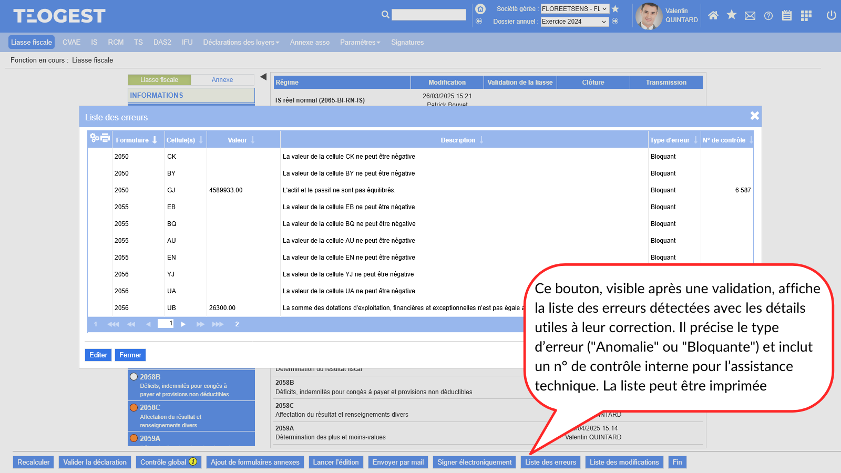Open the CVAE menu item
Viewport: 841px width, 473px height.
[71, 43]
